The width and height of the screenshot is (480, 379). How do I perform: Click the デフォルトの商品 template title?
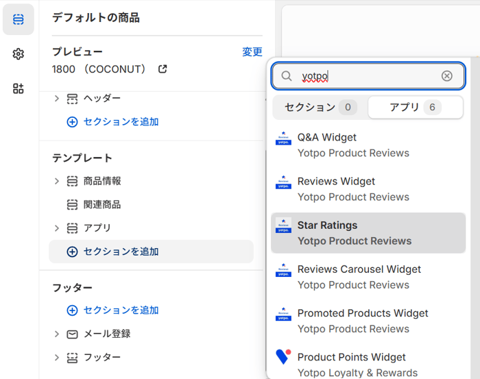point(96,18)
